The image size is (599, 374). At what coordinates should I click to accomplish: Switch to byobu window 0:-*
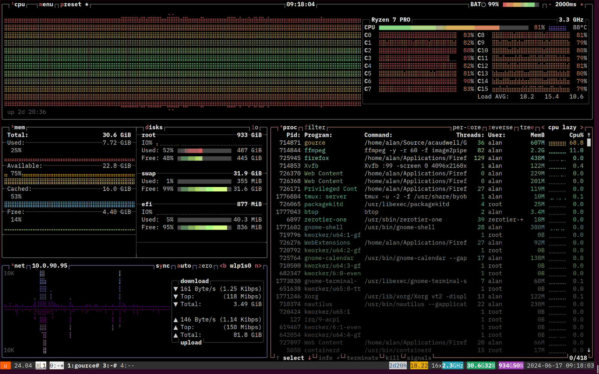pyautogui.click(x=57, y=366)
